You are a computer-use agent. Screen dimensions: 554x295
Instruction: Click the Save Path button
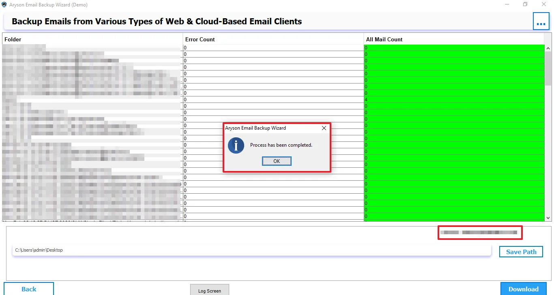click(x=521, y=251)
